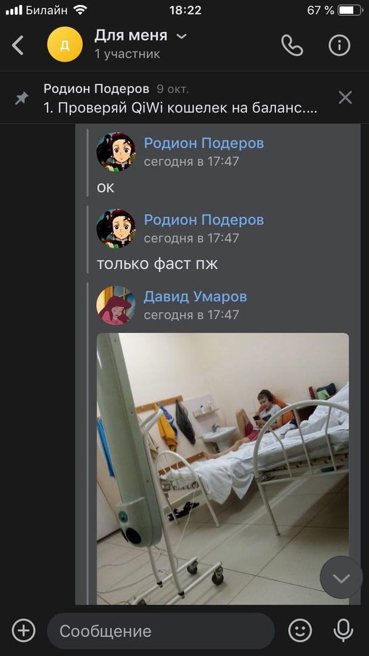This screenshot has height=656, width=369.
Task: Tap the battery indicator in status bar
Action: [x=350, y=10]
